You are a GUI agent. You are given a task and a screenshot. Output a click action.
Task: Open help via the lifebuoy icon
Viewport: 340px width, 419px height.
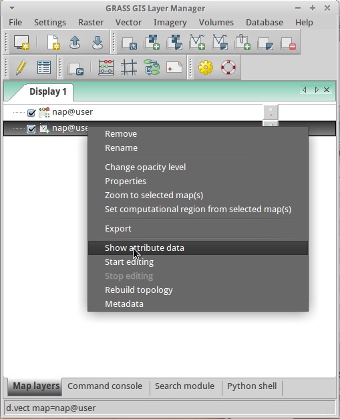pos(228,67)
